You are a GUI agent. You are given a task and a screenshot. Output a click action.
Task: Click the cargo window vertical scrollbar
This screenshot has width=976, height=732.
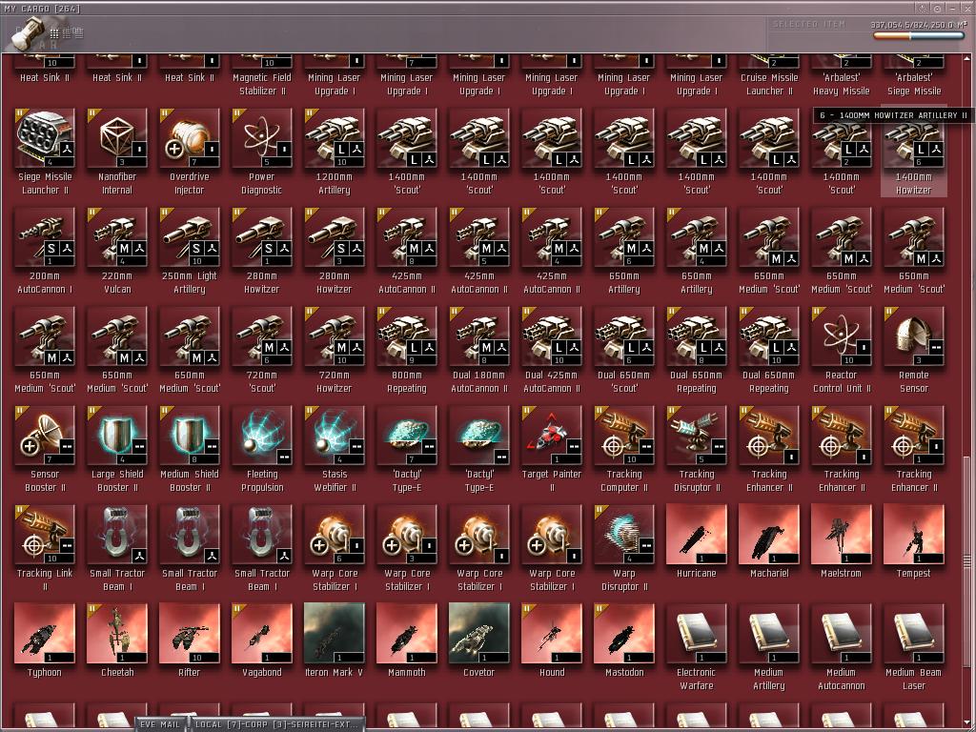968,560
